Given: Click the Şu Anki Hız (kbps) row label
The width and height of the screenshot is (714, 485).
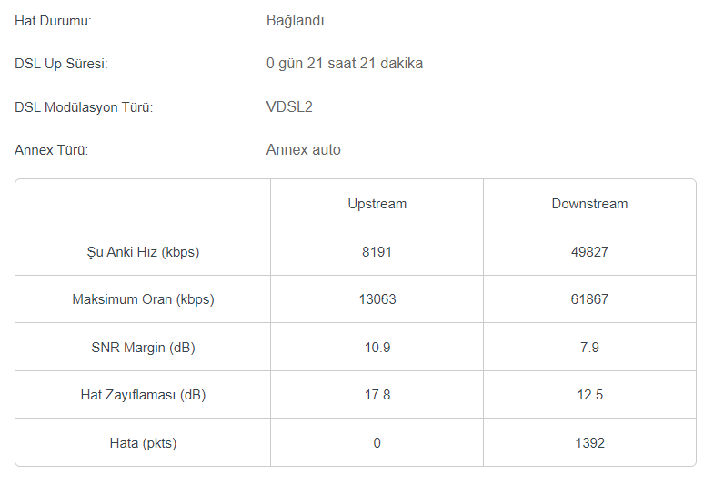Looking at the screenshot, I should (x=143, y=252).
